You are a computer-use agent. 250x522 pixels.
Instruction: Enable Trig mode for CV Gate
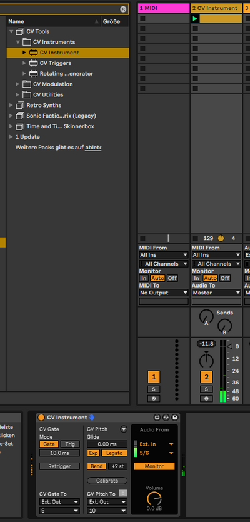click(x=70, y=444)
